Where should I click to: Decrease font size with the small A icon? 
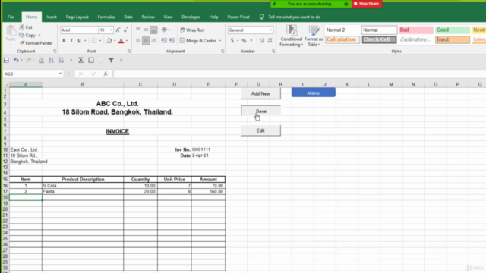tap(125, 30)
